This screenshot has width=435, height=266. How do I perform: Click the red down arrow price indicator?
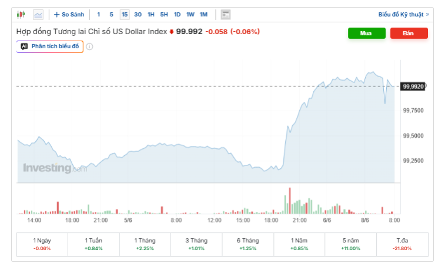point(172,32)
